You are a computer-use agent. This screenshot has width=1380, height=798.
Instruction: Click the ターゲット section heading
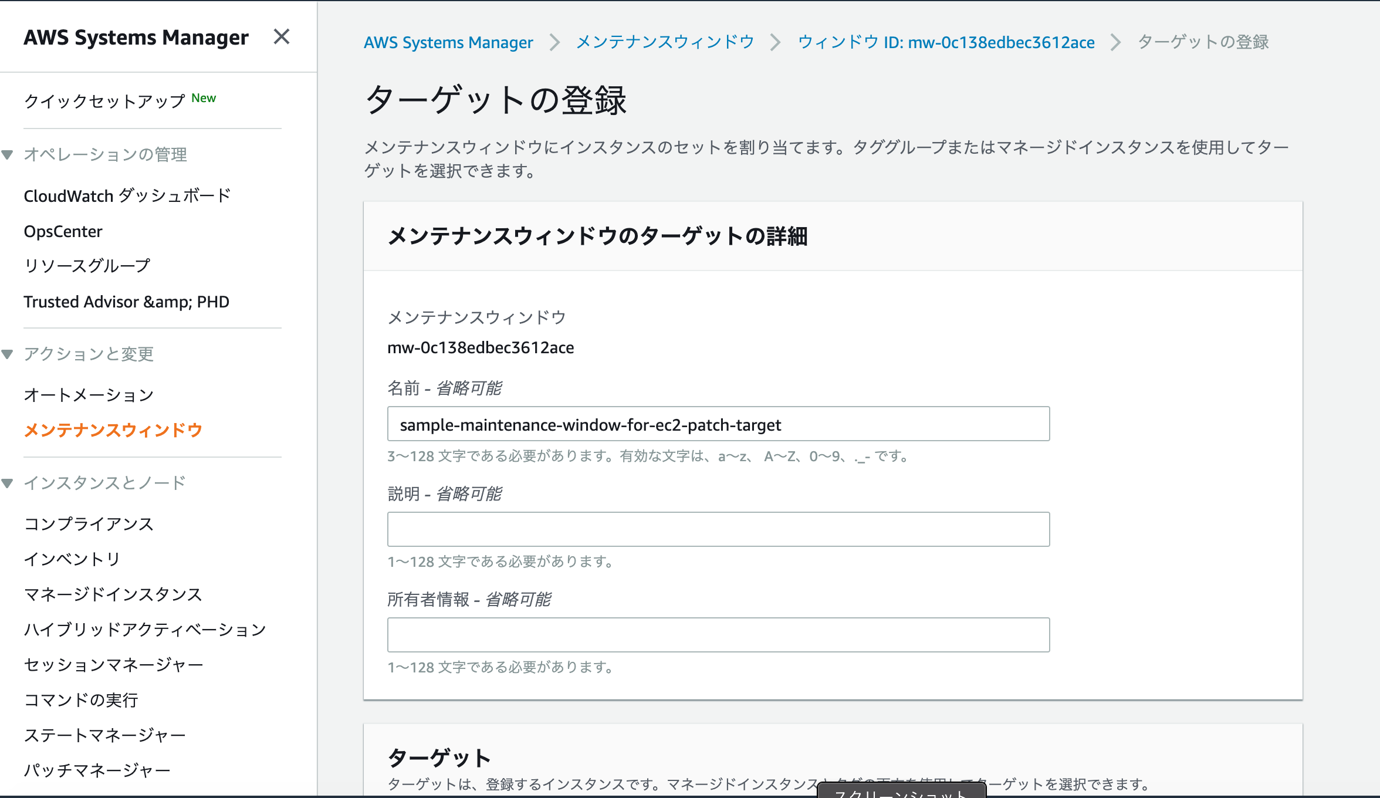(x=439, y=758)
